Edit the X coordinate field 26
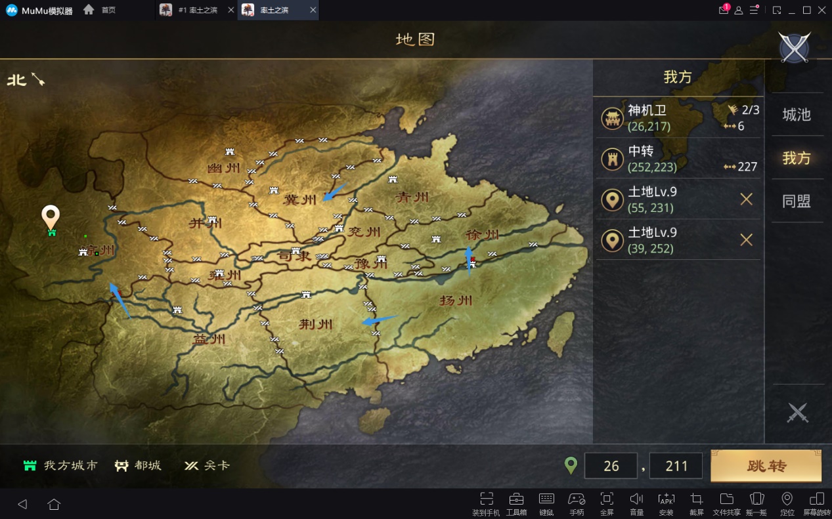This screenshot has height=519, width=832. click(x=611, y=466)
